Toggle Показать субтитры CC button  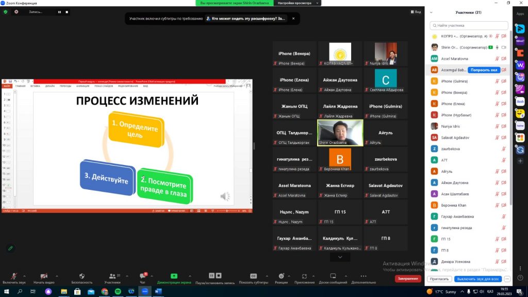[253, 276]
